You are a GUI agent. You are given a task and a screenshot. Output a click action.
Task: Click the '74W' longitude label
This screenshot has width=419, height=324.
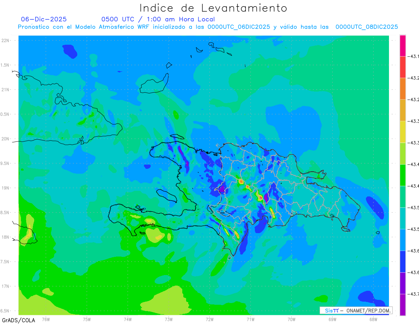[128, 319]
